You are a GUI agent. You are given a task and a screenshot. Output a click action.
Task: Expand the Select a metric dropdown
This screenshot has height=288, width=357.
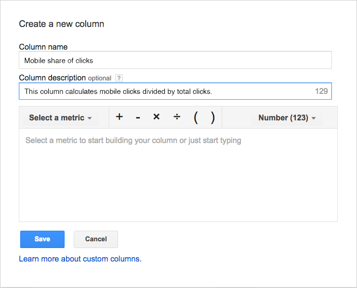point(60,118)
